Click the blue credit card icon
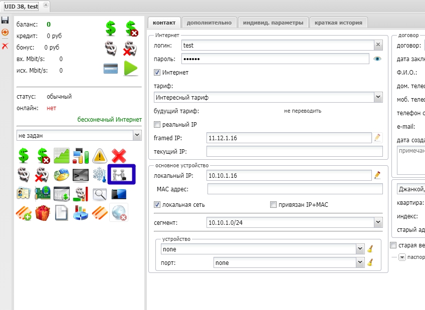The height and width of the screenshot is (310, 425). [110, 68]
